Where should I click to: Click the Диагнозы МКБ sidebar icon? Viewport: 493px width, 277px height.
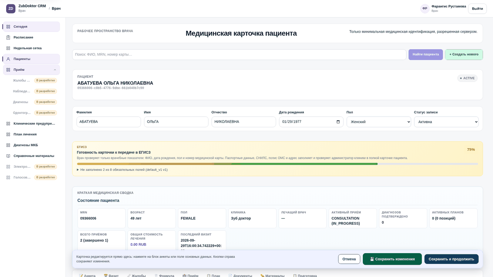coord(8,145)
